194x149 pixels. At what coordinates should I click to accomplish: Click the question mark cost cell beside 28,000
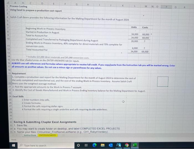(x=144, y=41)
